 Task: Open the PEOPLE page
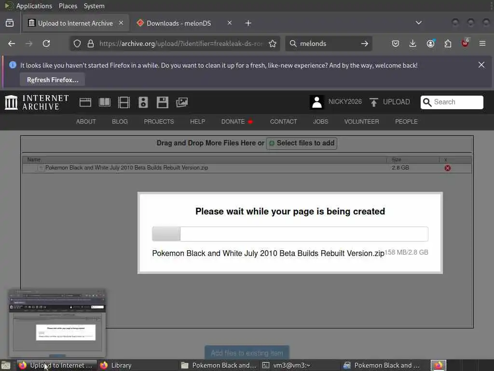[406, 121]
